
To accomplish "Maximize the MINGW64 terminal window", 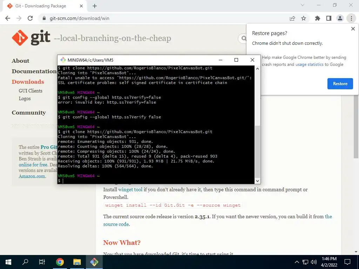I will [236, 60].
